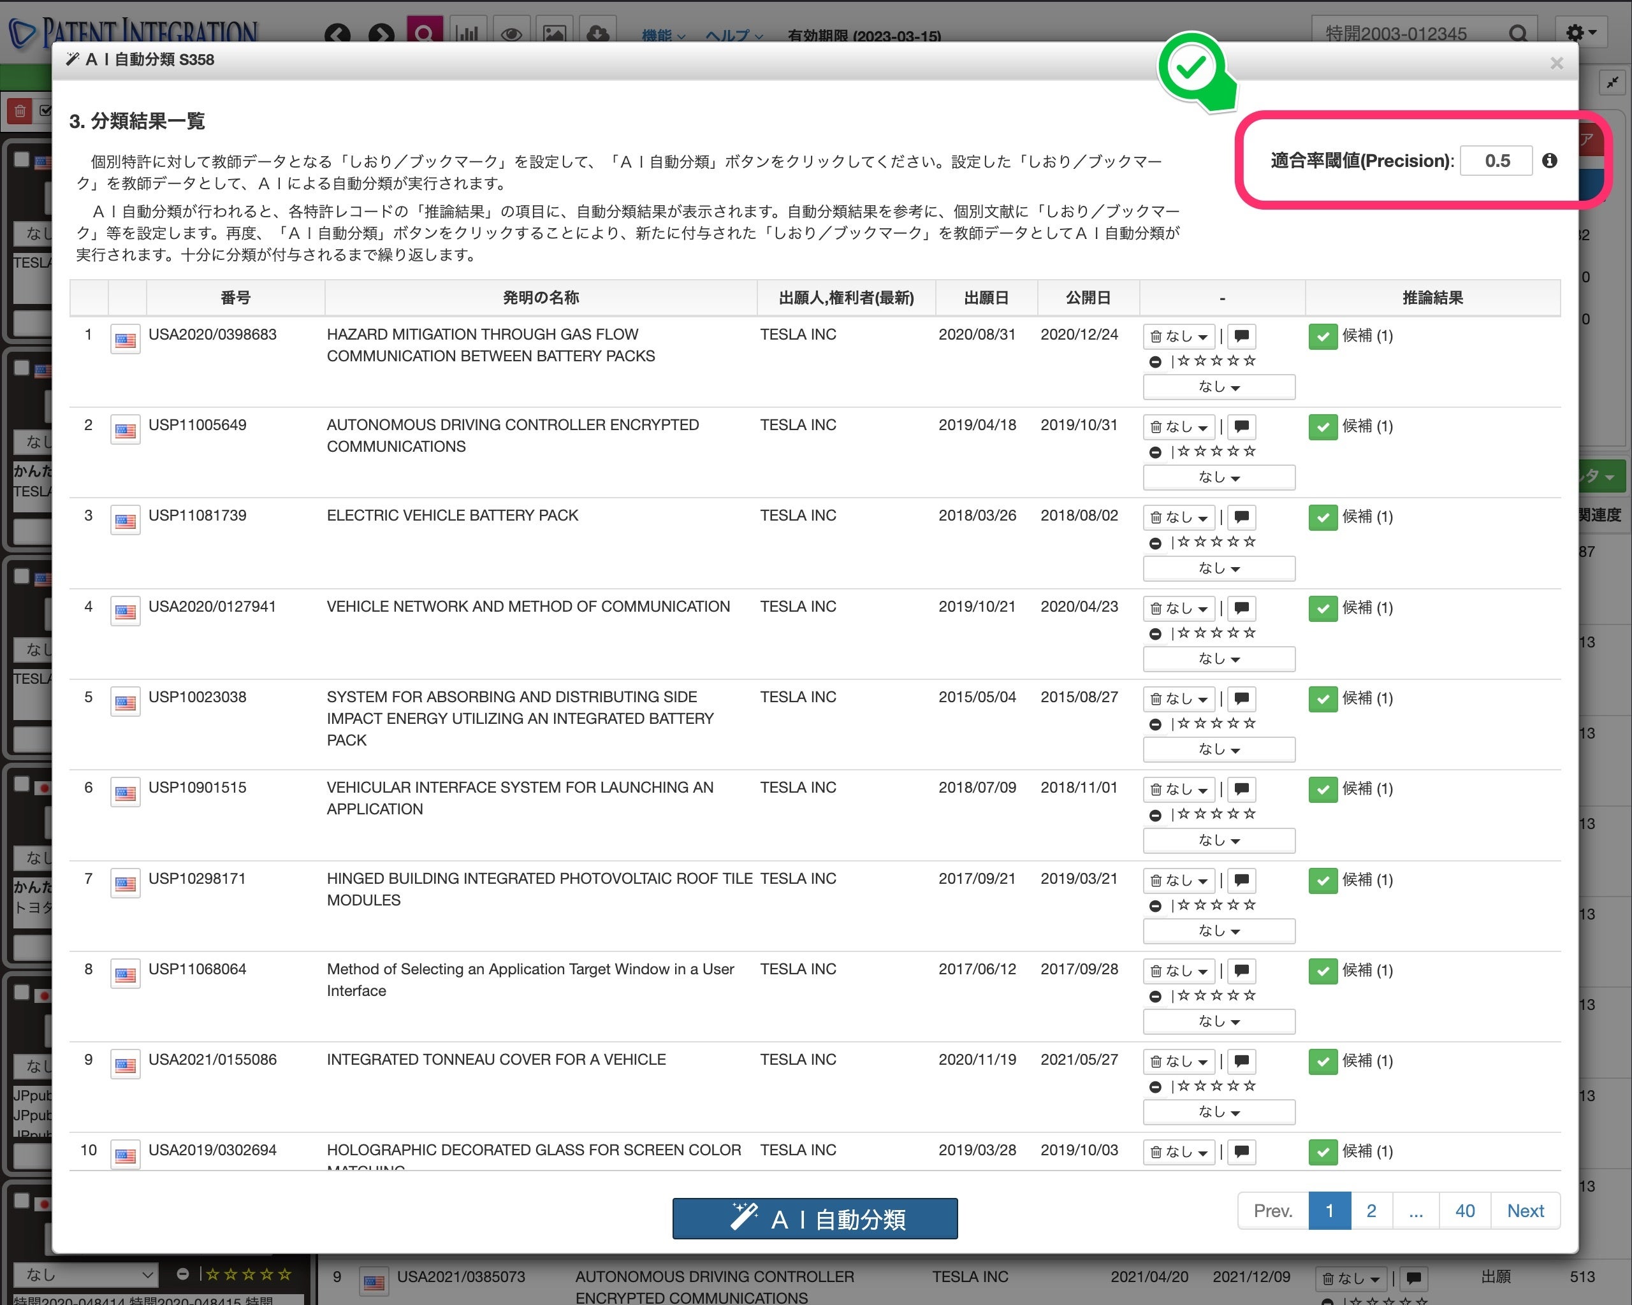Open the trash なし dropdown in row 1

(1179, 336)
